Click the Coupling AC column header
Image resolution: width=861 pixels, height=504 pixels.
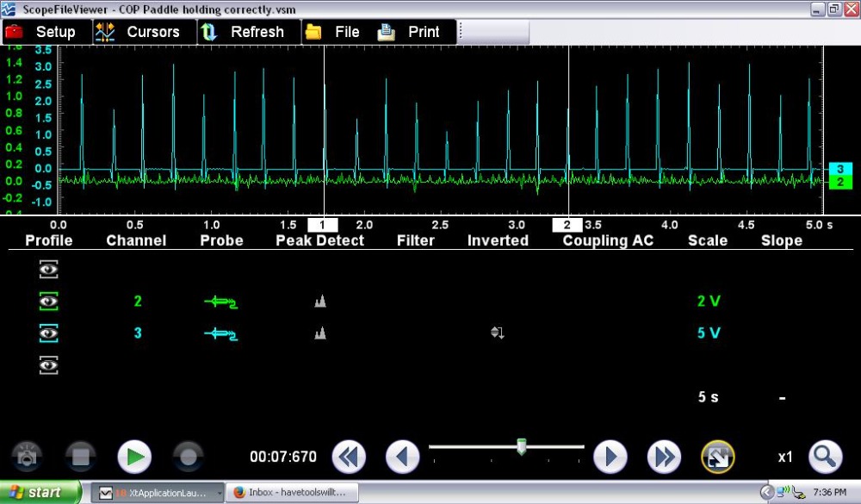(x=608, y=240)
